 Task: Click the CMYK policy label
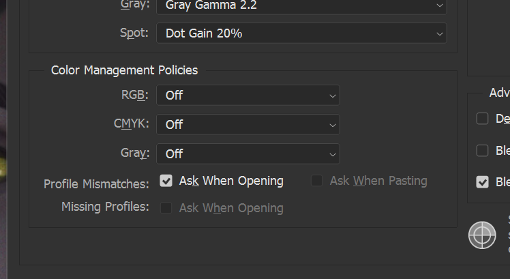coord(132,123)
